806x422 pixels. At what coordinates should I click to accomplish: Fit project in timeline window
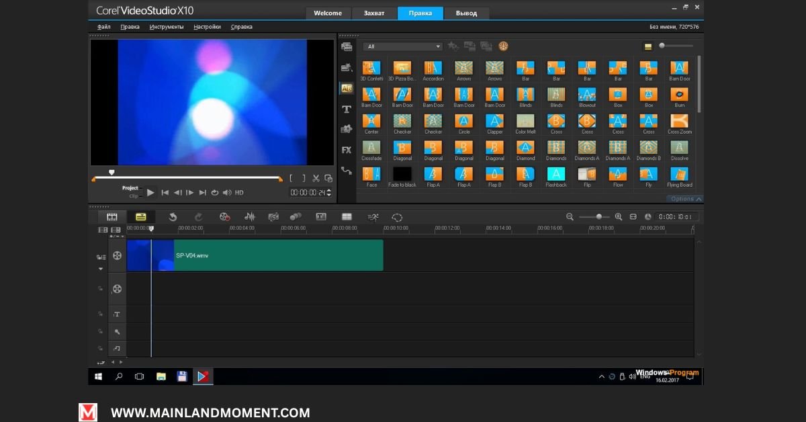point(634,217)
